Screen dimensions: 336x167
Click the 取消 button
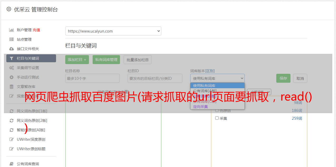(300, 78)
